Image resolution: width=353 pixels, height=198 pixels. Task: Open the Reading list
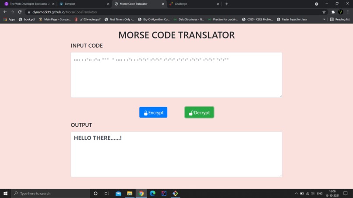340,19
